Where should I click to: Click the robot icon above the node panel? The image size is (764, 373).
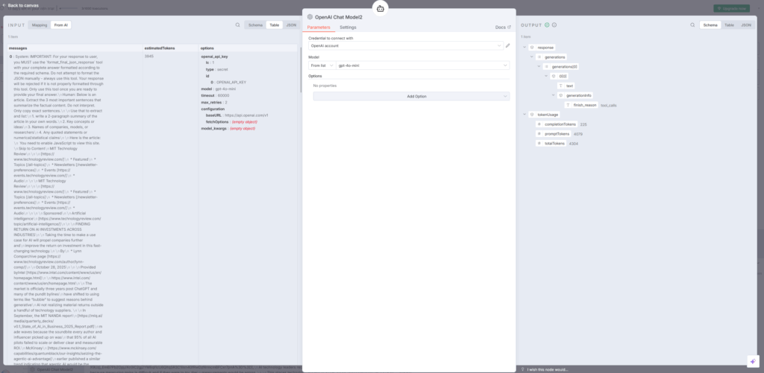click(381, 9)
